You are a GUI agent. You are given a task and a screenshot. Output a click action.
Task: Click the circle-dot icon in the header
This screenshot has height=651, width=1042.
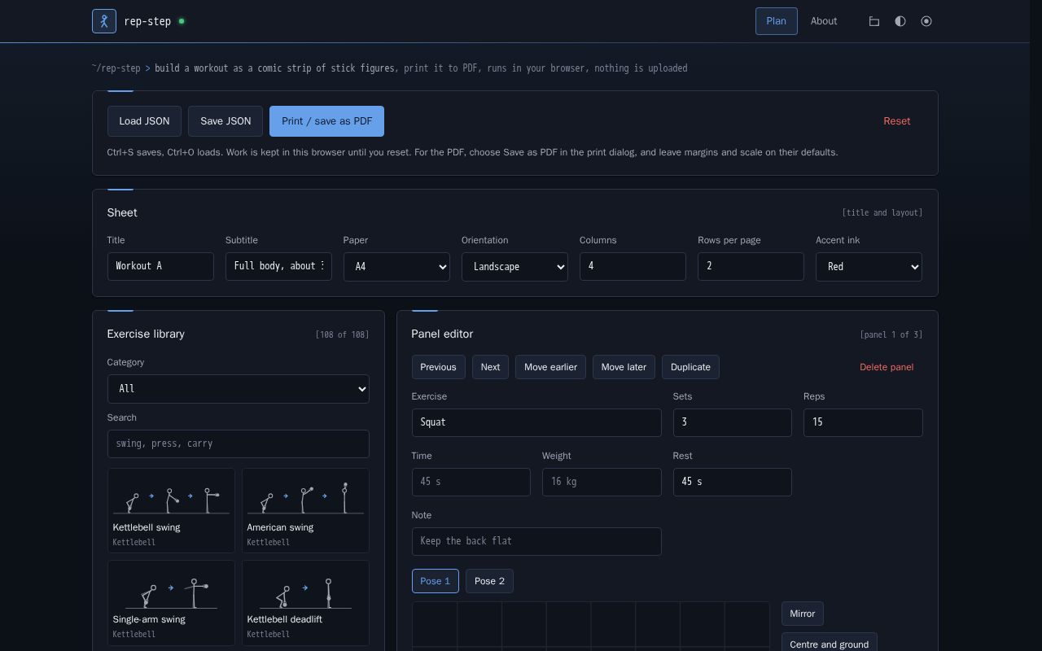tap(926, 21)
